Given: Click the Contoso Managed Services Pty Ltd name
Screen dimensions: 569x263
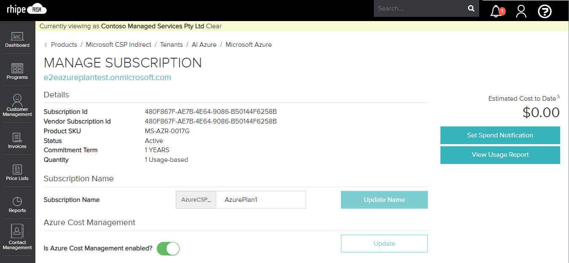Looking at the screenshot, I should pos(153,26).
